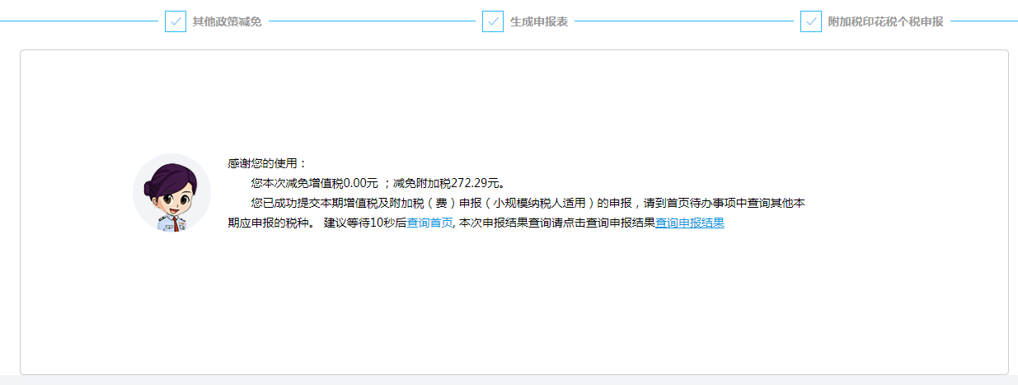Click the 减免附加税272.29元 amount text
1018x385 pixels.
[x=448, y=183]
